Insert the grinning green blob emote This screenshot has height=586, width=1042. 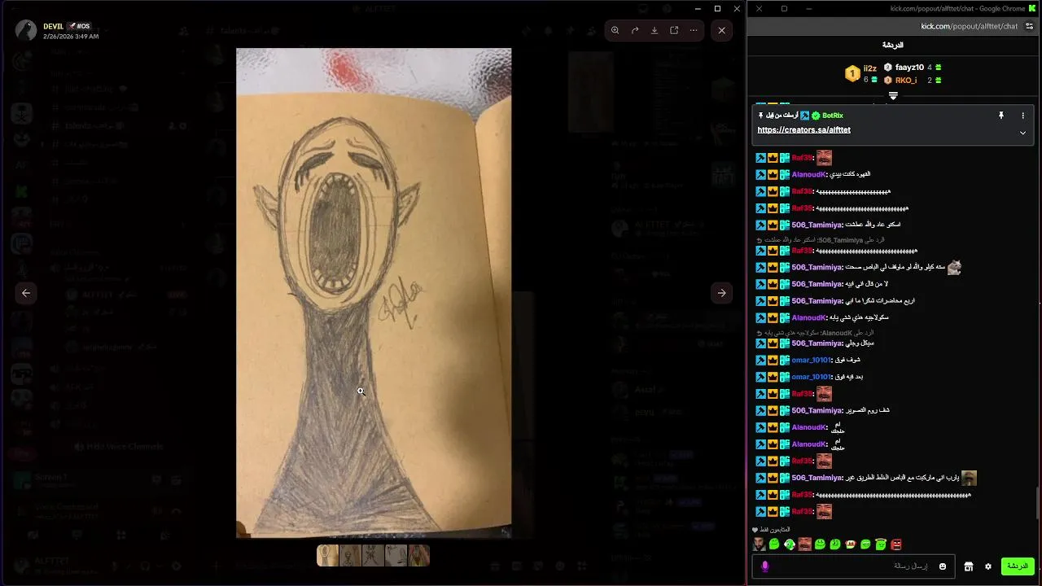[865, 544]
